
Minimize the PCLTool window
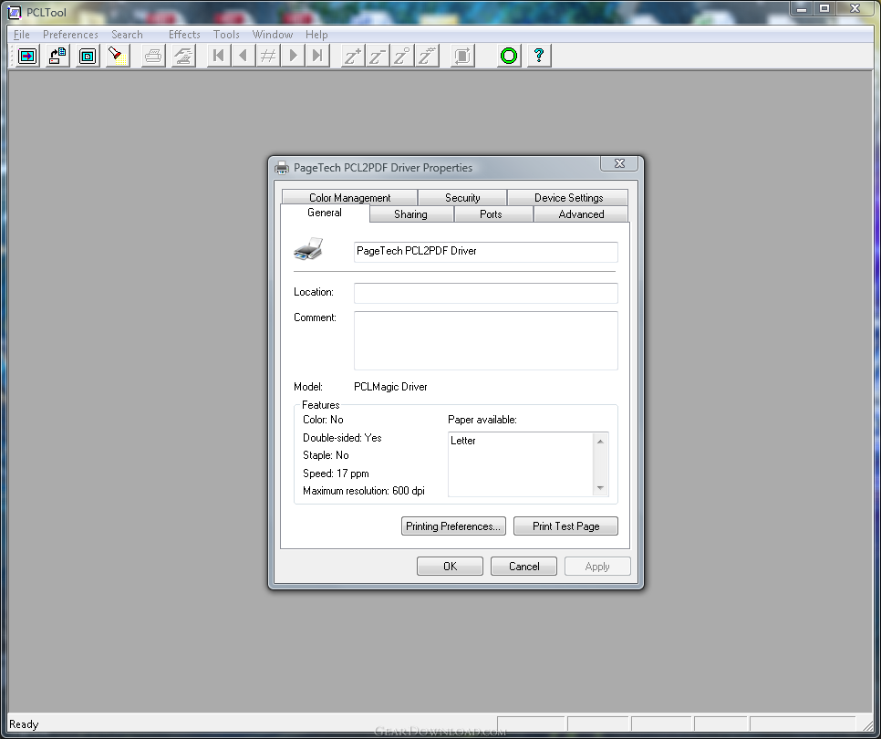pyautogui.click(x=802, y=8)
